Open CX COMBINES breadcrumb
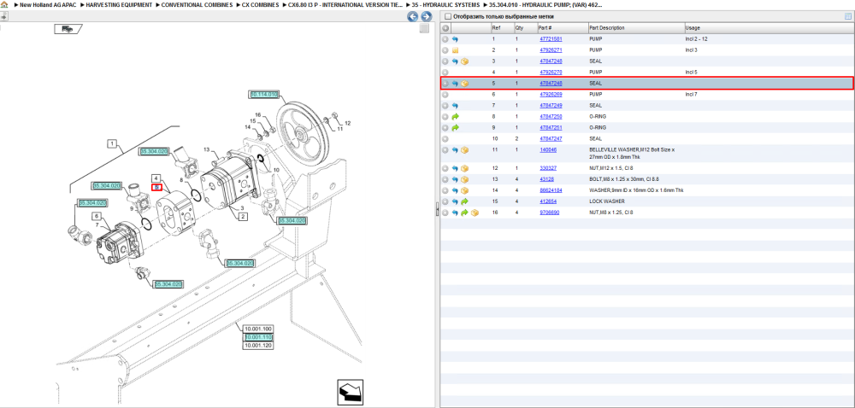The image size is (855, 408). 260,4
